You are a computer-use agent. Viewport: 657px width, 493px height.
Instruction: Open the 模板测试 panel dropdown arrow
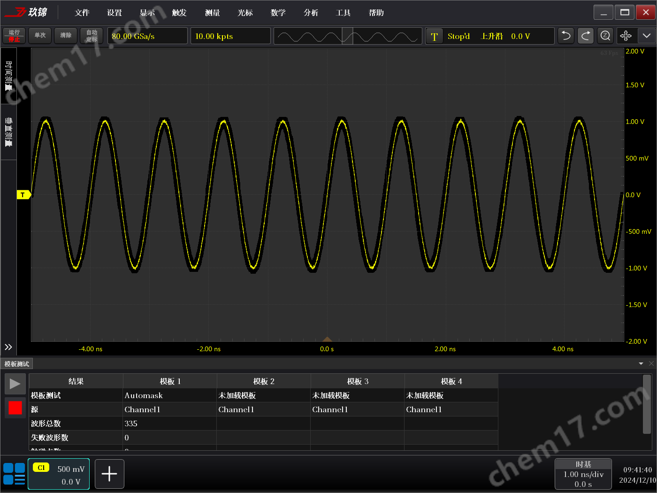(x=641, y=364)
